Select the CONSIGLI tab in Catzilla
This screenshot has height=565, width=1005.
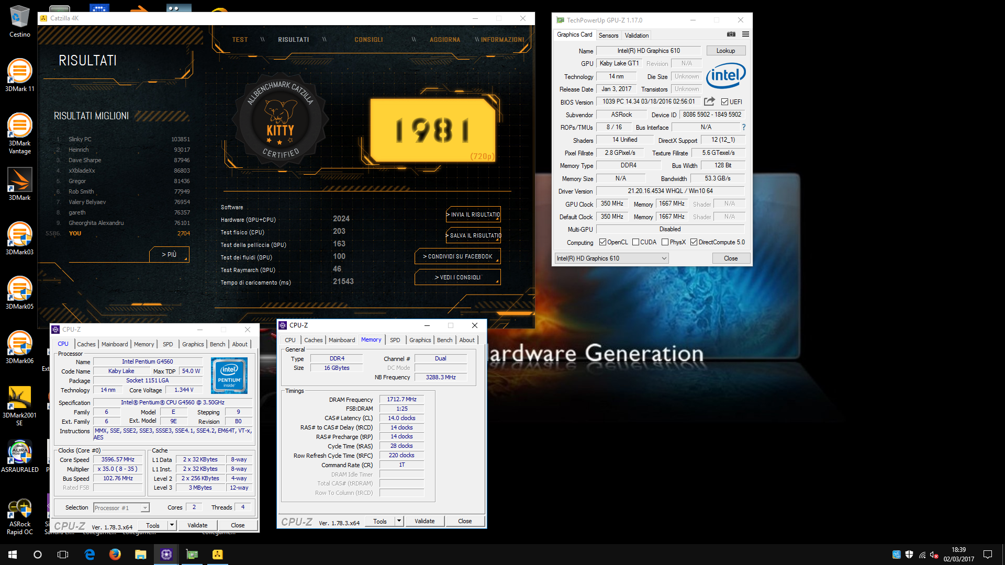(x=368, y=40)
